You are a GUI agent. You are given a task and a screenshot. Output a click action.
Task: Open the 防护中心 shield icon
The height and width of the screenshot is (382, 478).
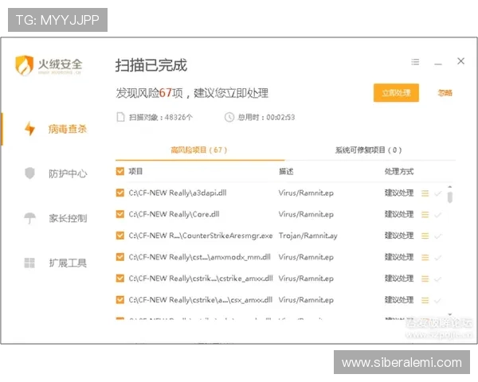pyautogui.click(x=29, y=173)
